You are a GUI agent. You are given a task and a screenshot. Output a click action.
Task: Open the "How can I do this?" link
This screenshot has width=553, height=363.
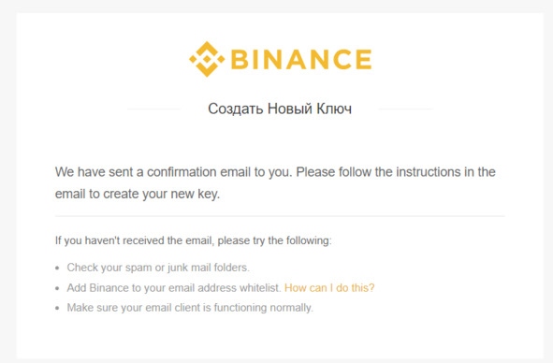pyautogui.click(x=329, y=288)
